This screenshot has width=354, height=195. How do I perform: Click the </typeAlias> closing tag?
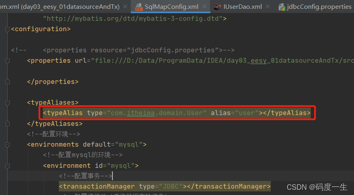pos(287,113)
